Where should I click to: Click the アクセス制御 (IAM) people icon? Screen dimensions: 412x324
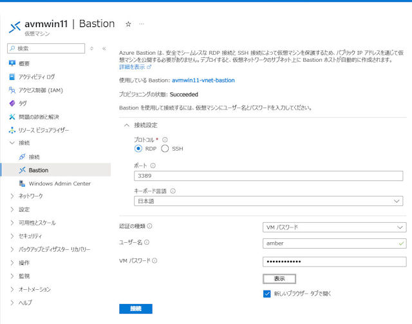12,90
